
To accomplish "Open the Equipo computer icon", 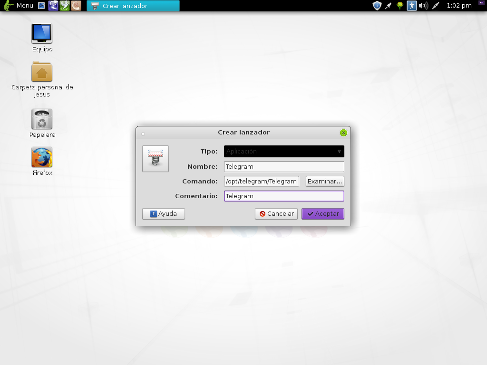I will [41, 32].
